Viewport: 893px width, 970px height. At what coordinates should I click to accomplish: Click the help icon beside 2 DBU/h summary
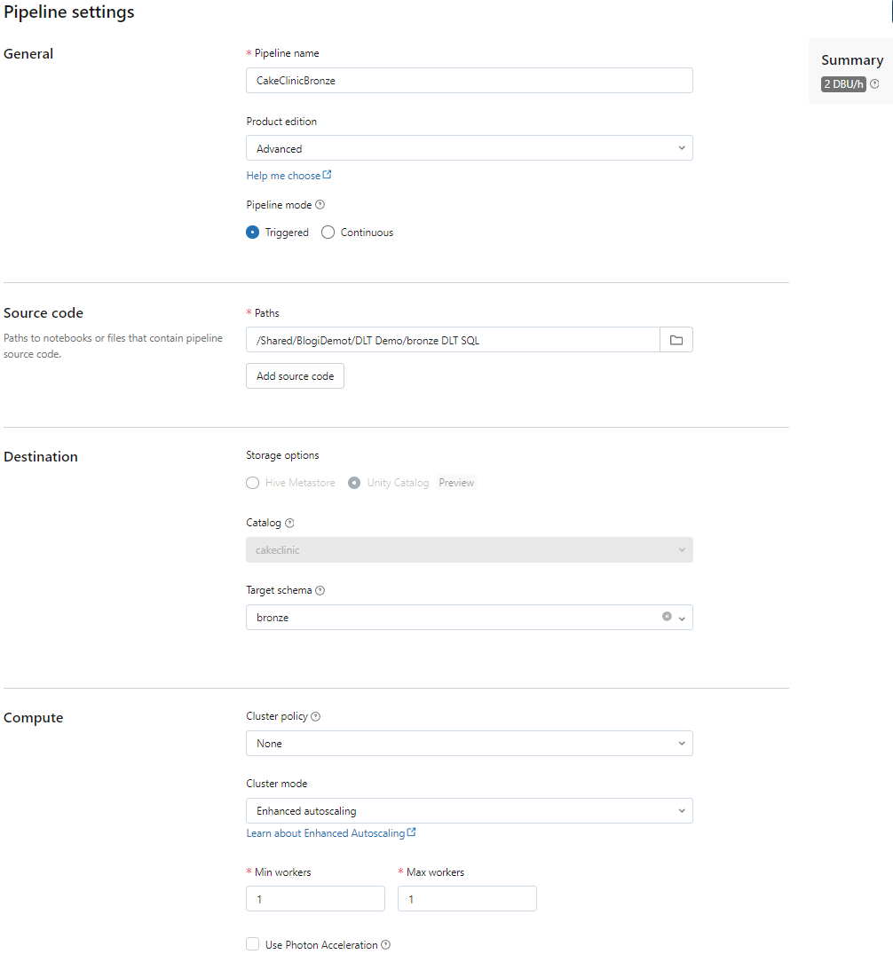[874, 84]
